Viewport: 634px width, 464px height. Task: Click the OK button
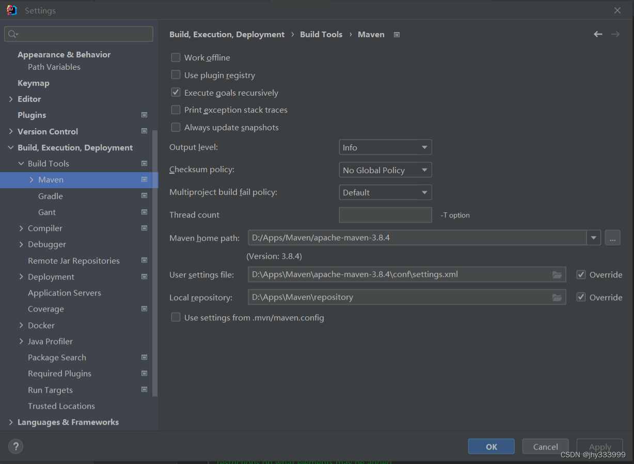coord(491,446)
